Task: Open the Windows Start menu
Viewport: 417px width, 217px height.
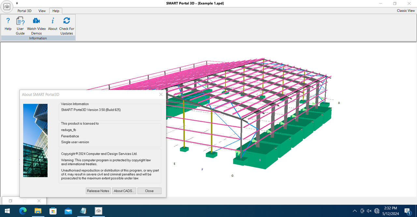Action: tap(7, 211)
